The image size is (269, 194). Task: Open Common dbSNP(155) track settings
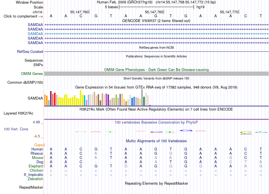click(25, 82)
